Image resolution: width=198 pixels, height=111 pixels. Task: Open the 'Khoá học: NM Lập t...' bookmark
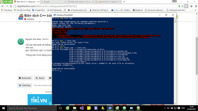99,10
